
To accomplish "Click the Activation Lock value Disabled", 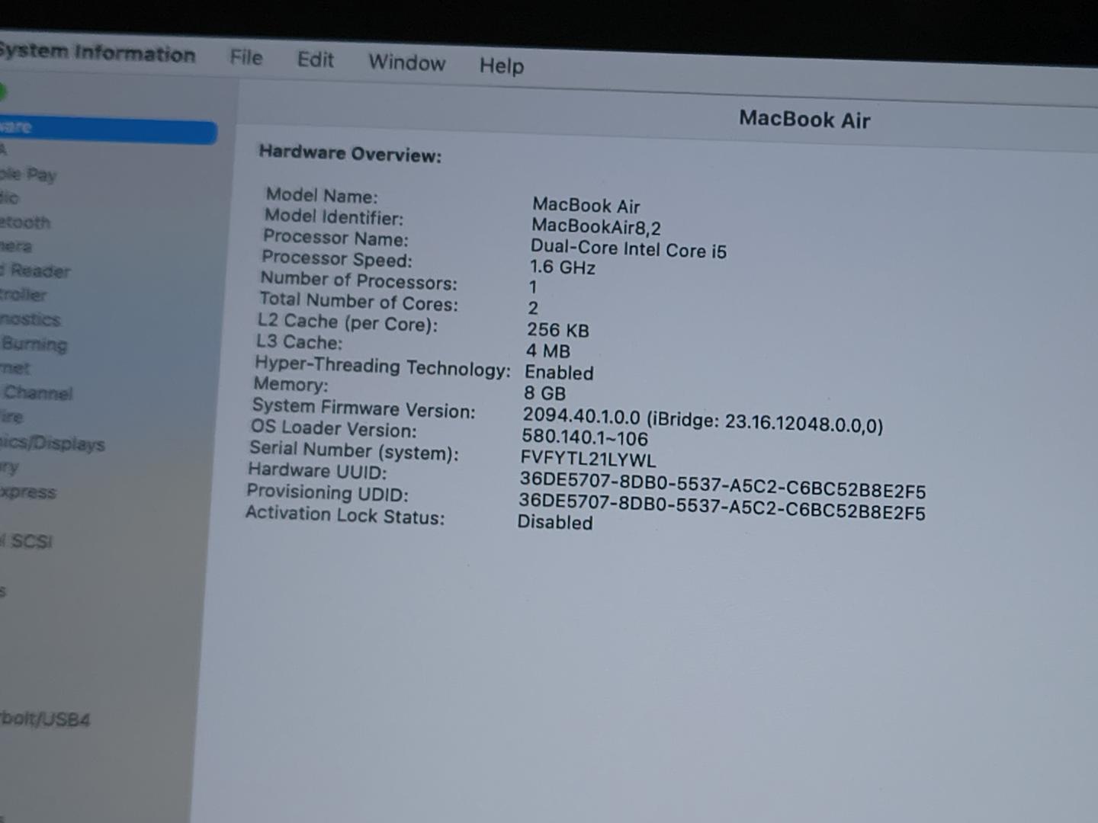I will pyautogui.click(x=555, y=522).
